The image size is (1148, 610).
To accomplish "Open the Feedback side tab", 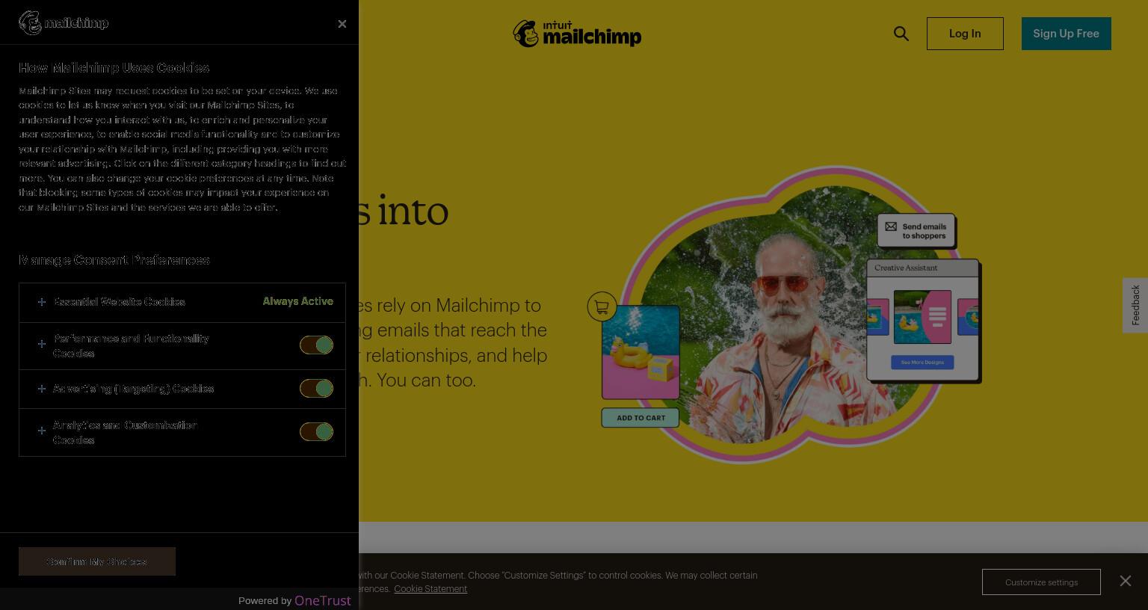I will [1135, 305].
